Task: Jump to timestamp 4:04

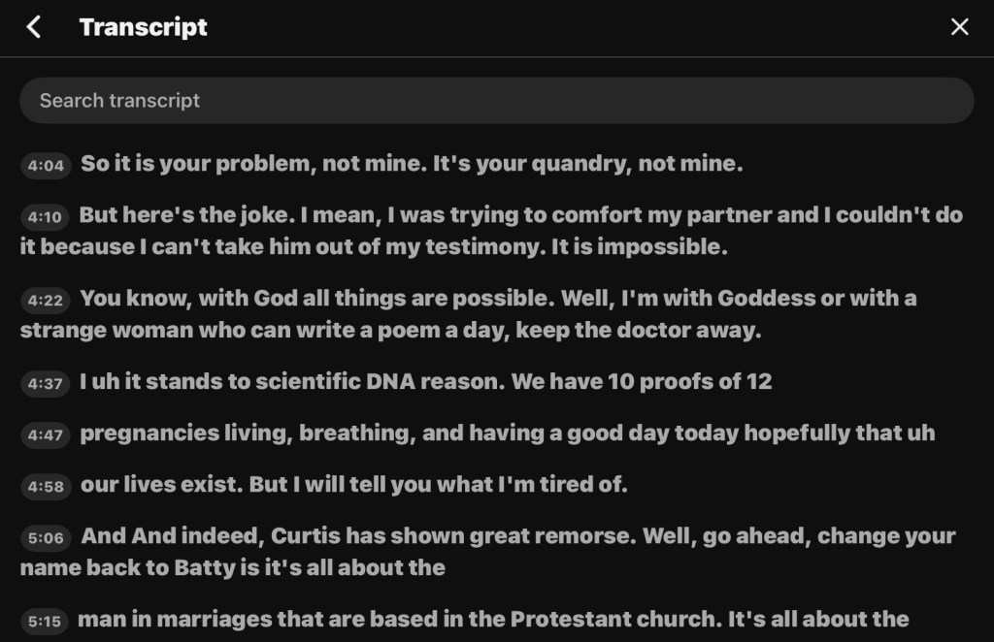Action: click(x=46, y=166)
